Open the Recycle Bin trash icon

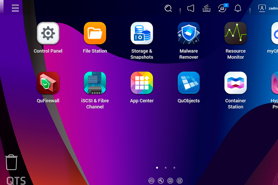[x=11, y=162]
